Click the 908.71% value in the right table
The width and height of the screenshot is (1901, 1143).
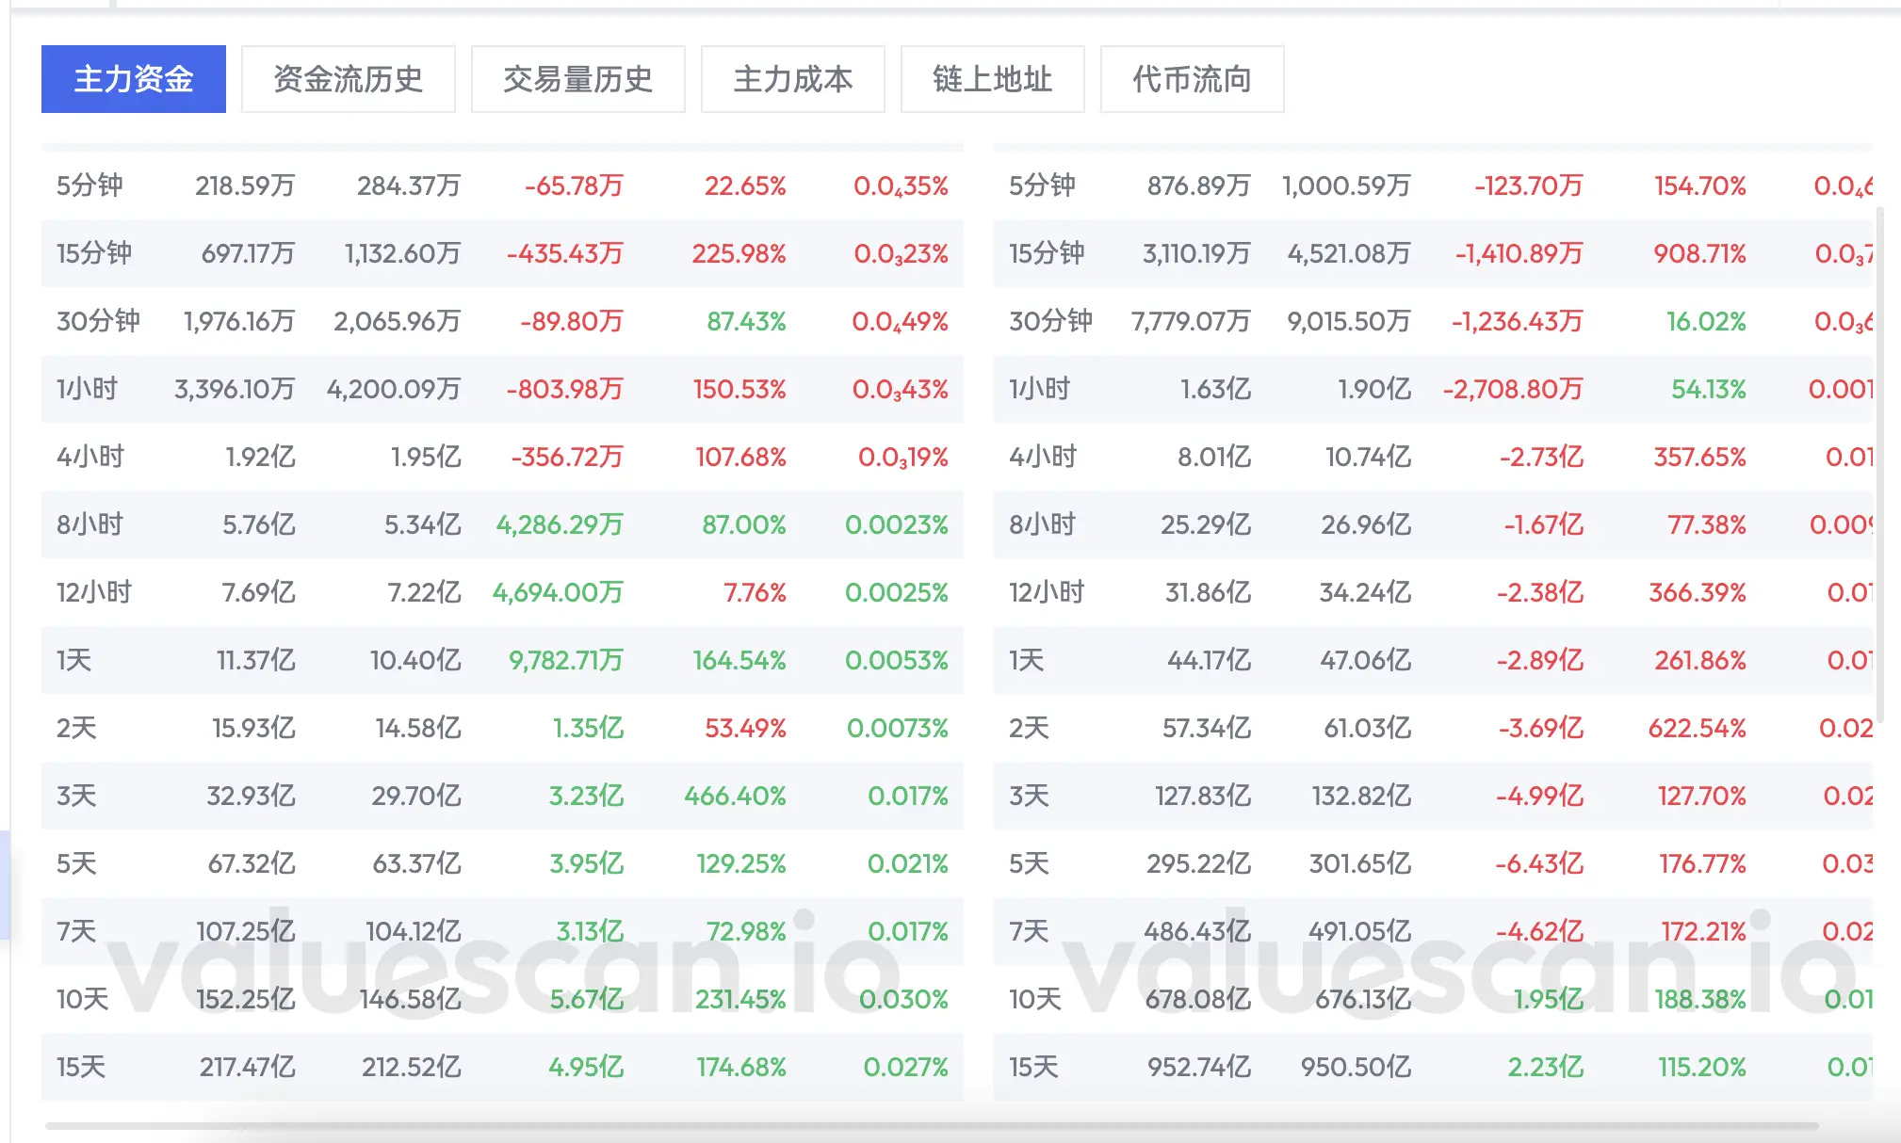pyautogui.click(x=1699, y=253)
